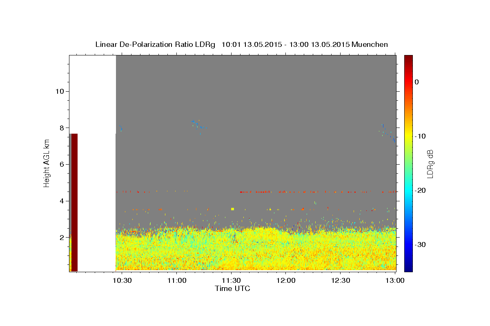This screenshot has height=326, width=490.
Task: Click the colorbar tick label -30
Action: [420, 244]
